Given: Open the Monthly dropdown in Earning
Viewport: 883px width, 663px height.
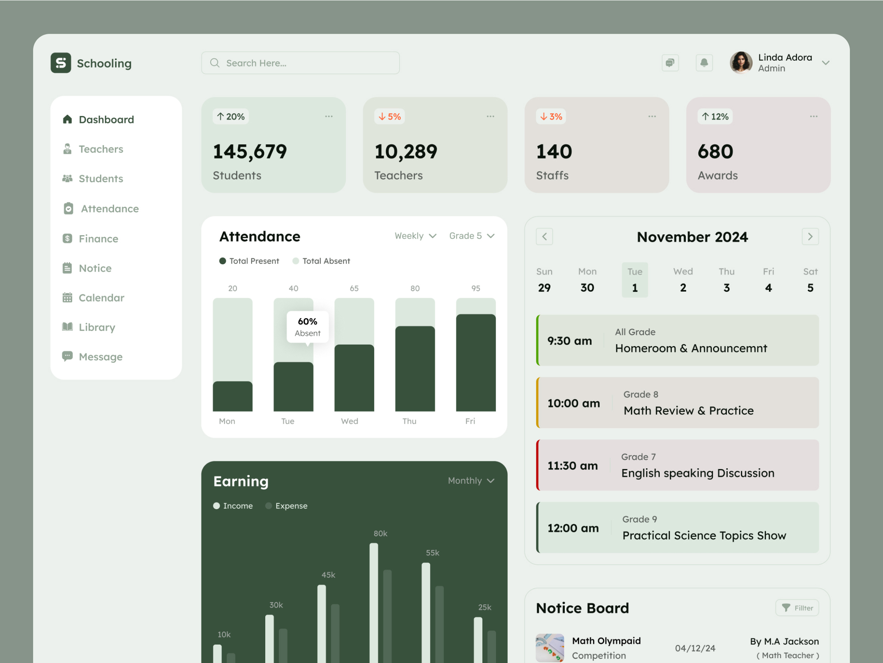Looking at the screenshot, I should (471, 480).
